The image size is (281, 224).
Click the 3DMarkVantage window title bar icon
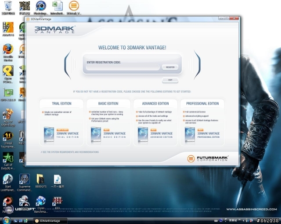[x=28, y=19]
